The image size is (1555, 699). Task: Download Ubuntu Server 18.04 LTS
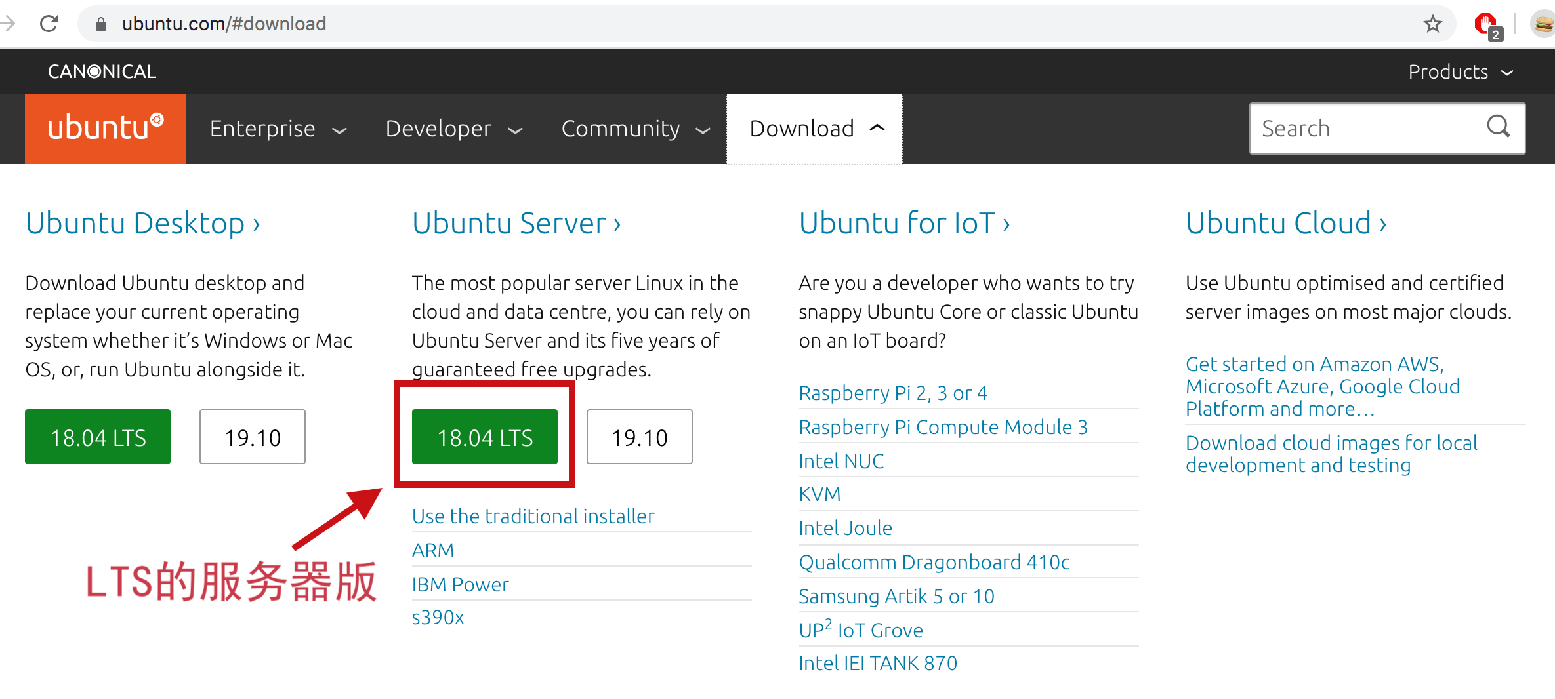(x=485, y=437)
